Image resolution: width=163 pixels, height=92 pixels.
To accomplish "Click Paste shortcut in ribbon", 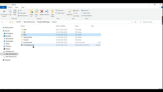I will (23, 16).
